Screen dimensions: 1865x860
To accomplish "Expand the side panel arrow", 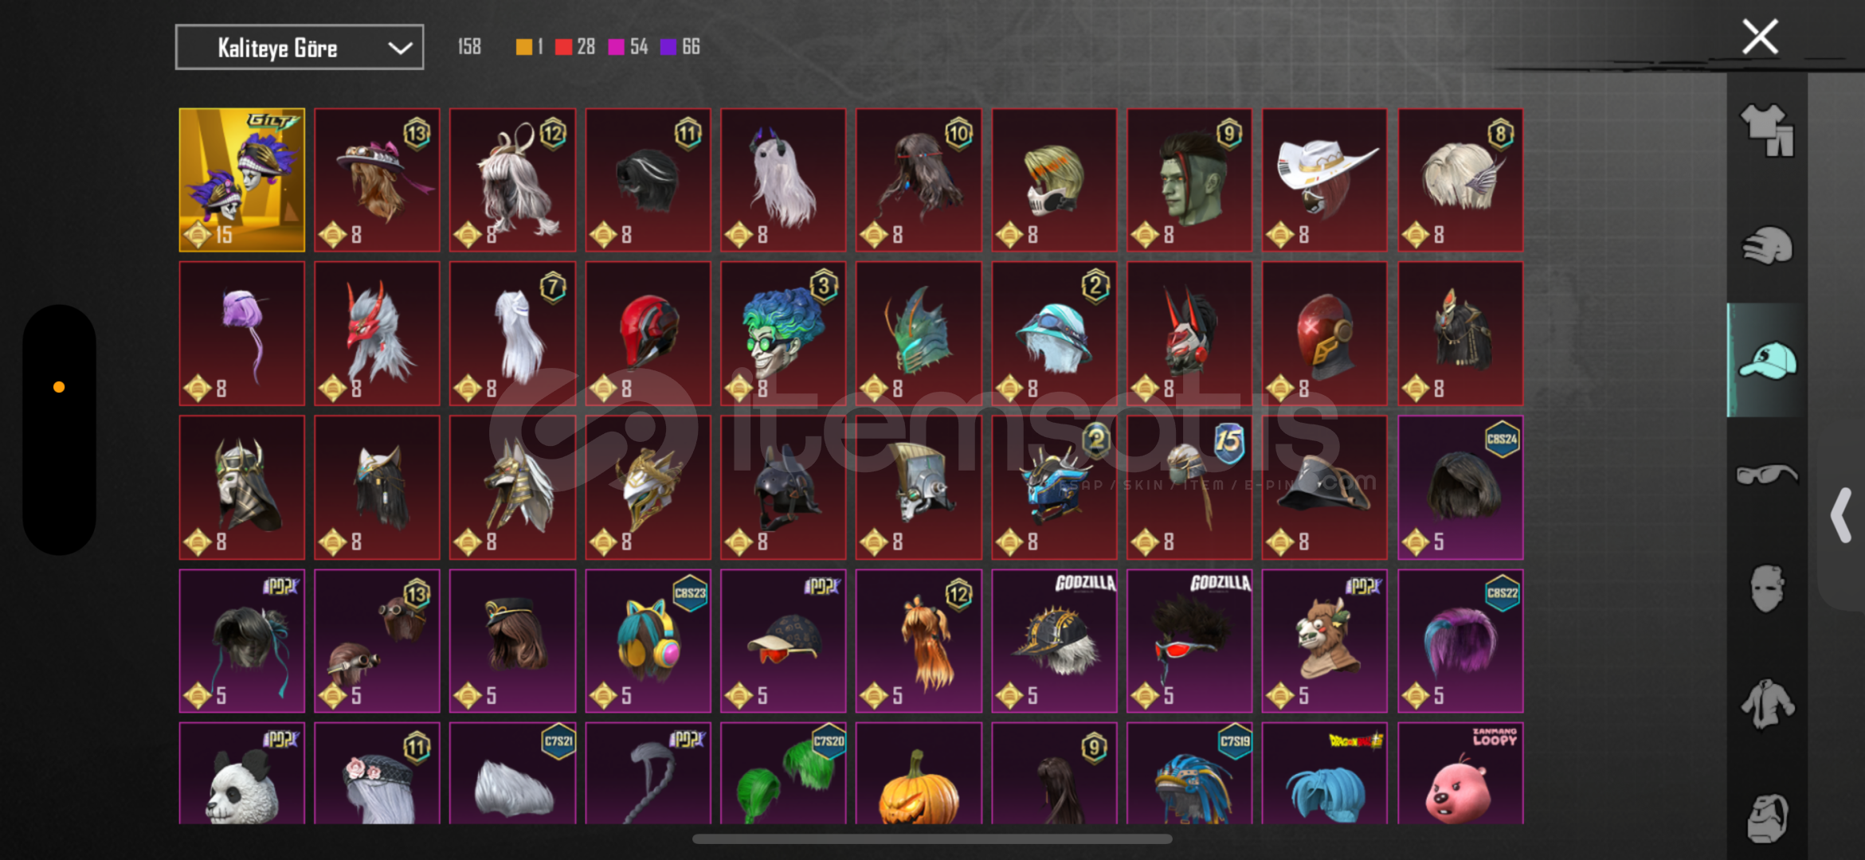I will 1841,516.
